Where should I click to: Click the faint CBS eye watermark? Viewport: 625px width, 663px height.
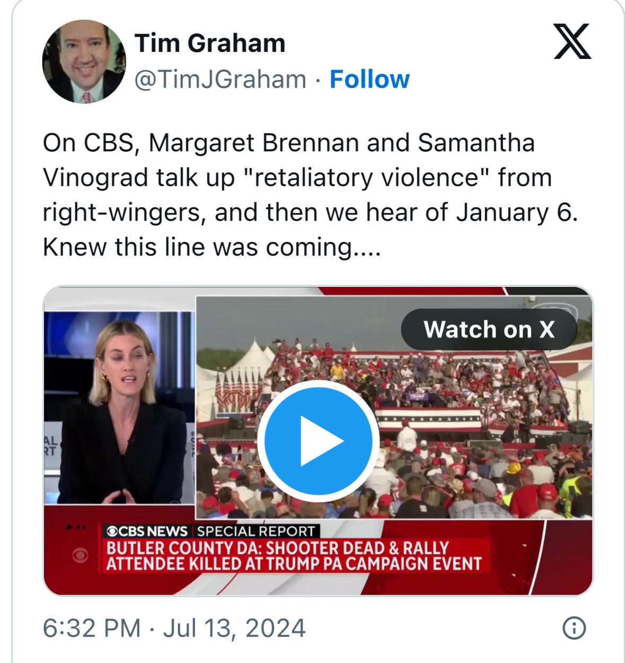tap(81, 555)
